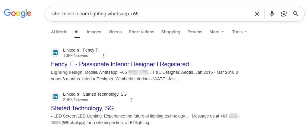This screenshot has height=128, width=308.
Task: Clear the search query with X
Action: tap(257, 14)
